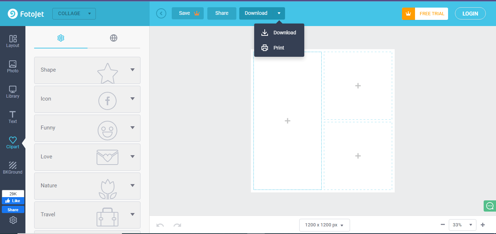Toggle the Download split-button arrow

pos(279,13)
